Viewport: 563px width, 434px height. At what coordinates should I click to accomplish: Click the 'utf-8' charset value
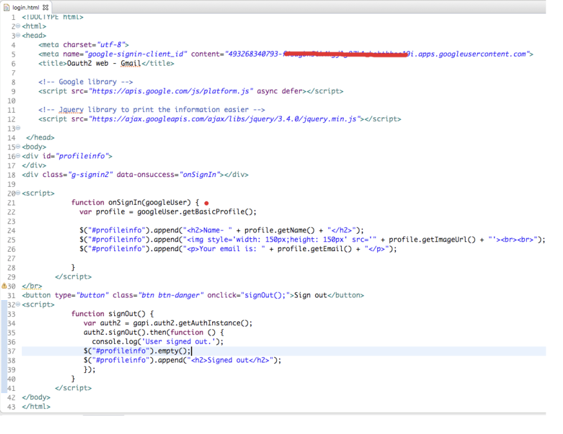point(110,45)
